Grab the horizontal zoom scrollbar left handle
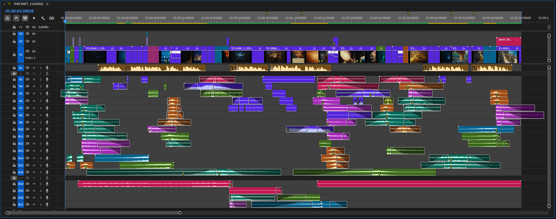This screenshot has width=556, height=219. coord(8,213)
